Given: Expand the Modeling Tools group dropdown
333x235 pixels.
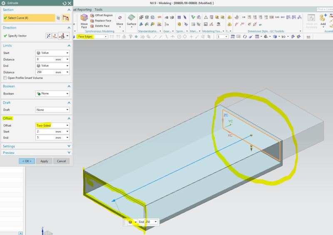Looking at the screenshot, I should (224, 31).
